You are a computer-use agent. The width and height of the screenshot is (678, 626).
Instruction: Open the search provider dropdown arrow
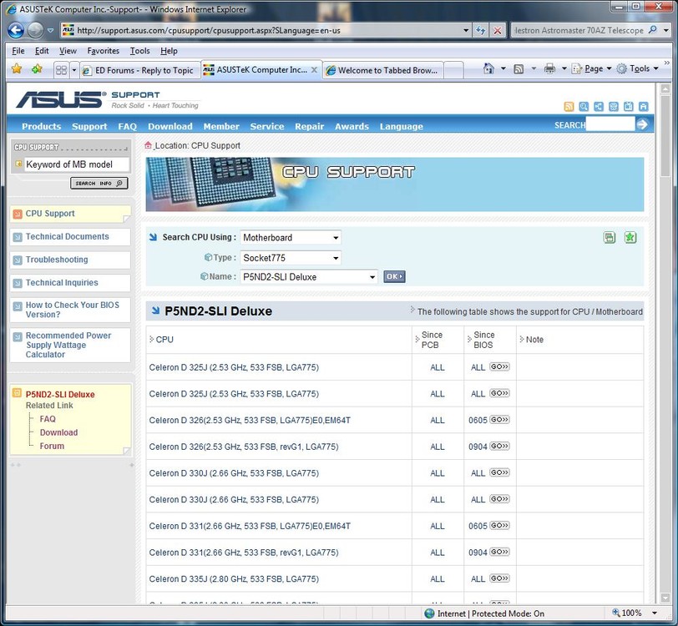click(x=666, y=30)
